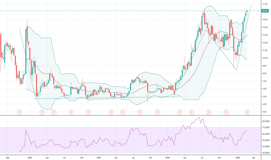271x160 pixels.
Task: Click the 3.00 price axis label
Action: [x=265, y=112]
